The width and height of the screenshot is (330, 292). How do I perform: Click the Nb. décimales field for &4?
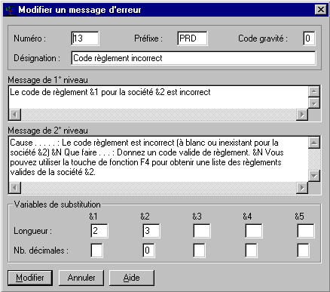tap(251, 251)
